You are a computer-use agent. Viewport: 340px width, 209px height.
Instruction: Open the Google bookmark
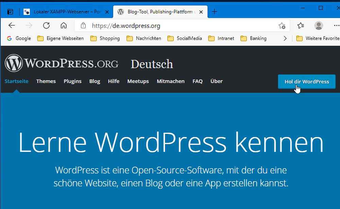pyautogui.click(x=19, y=39)
